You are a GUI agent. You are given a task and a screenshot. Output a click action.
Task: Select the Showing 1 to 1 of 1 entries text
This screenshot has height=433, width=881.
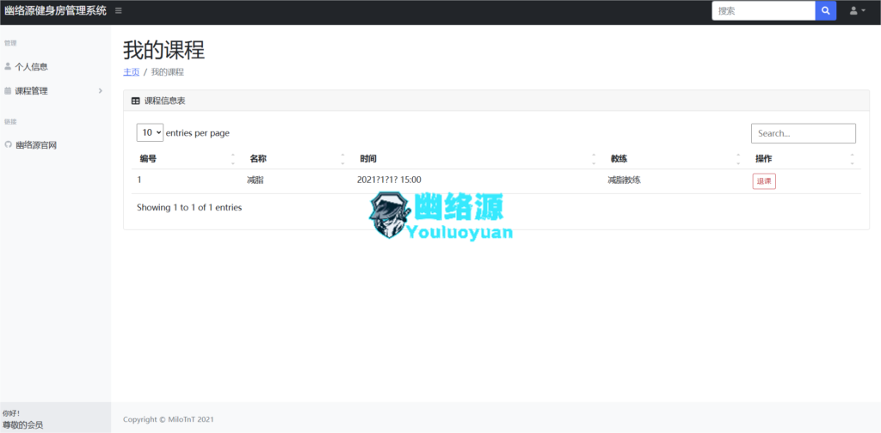[189, 208]
